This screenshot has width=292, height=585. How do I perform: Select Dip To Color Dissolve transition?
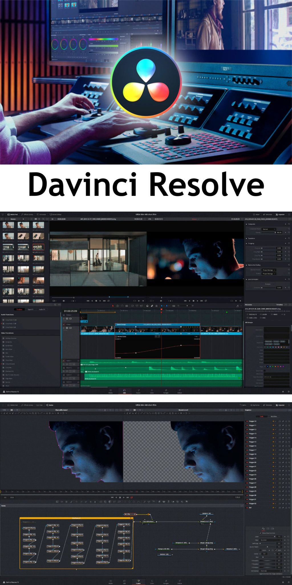coord(12,375)
